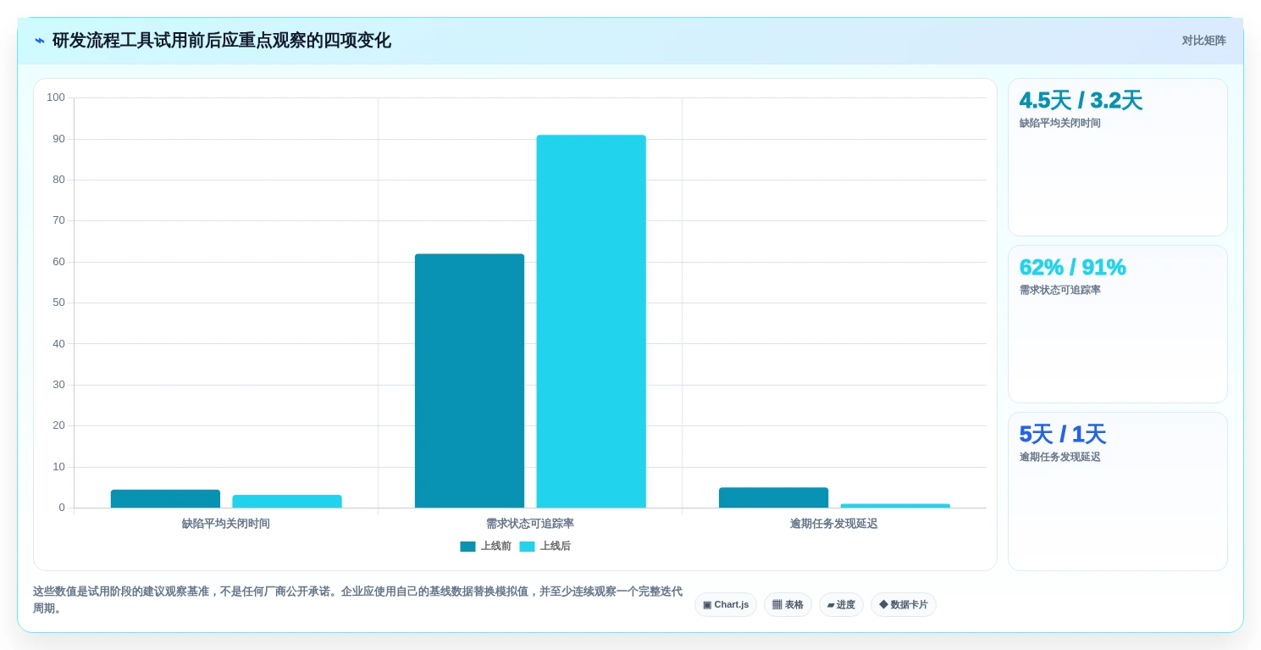Click the 逾期任务发现延迟 axis label under chart
The width and height of the screenshot is (1261, 650).
click(834, 524)
